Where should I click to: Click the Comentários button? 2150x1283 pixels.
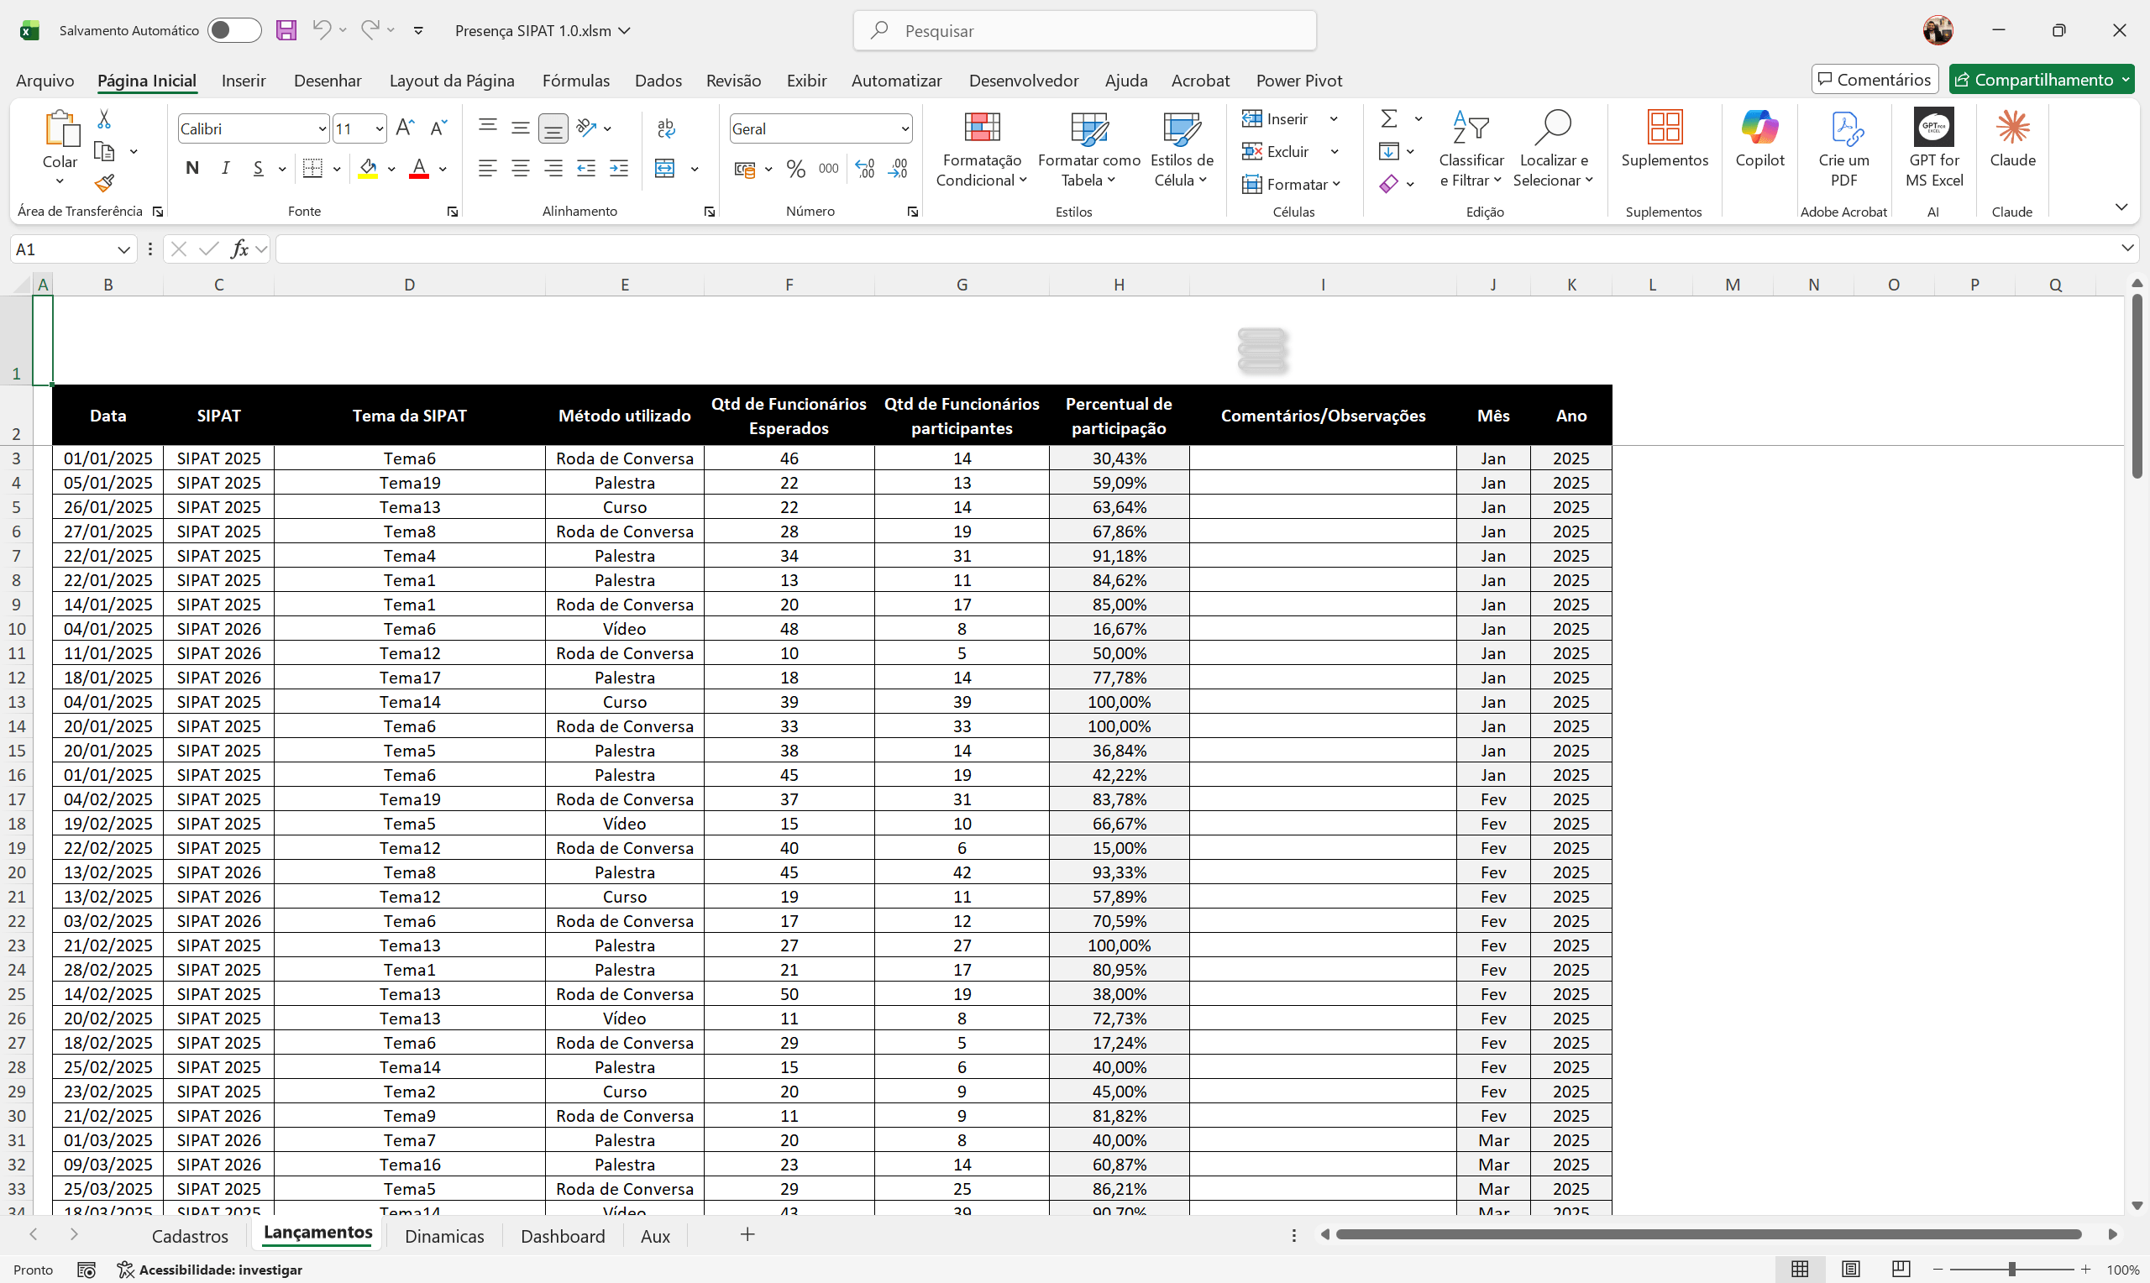pos(1875,80)
